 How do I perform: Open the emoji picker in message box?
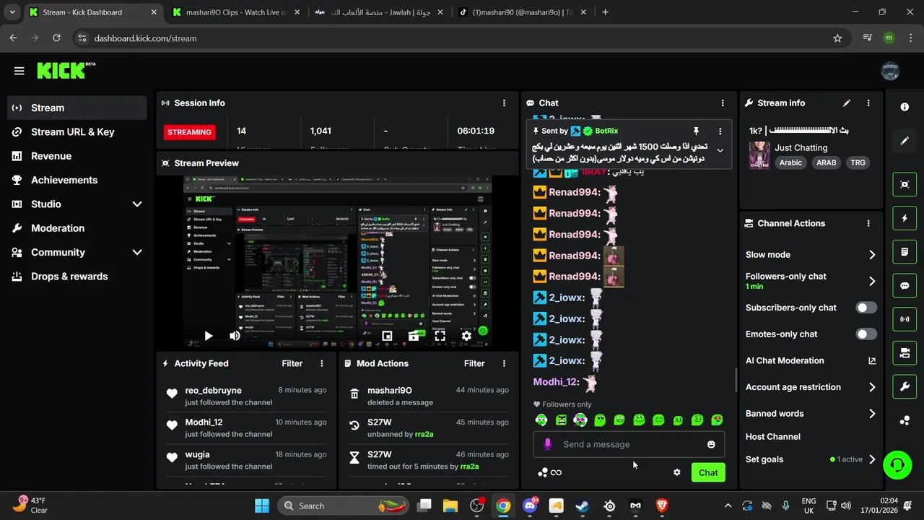(711, 444)
